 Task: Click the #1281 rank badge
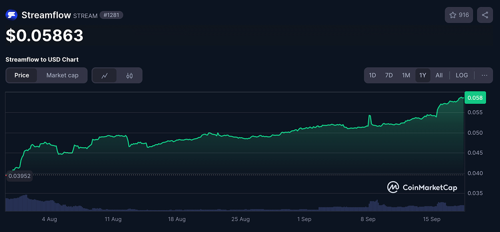click(111, 15)
